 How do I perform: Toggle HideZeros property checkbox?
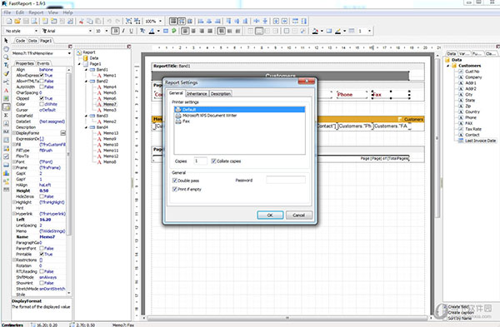coord(42,196)
